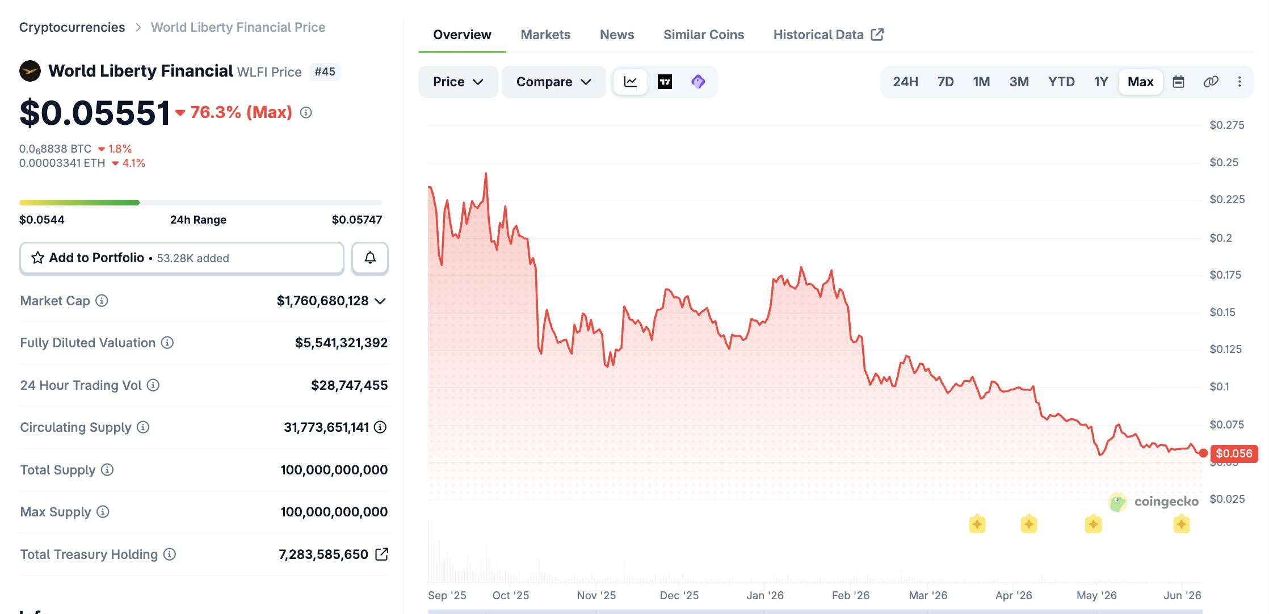Click the Historical Data external link icon

[x=877, y=34]
